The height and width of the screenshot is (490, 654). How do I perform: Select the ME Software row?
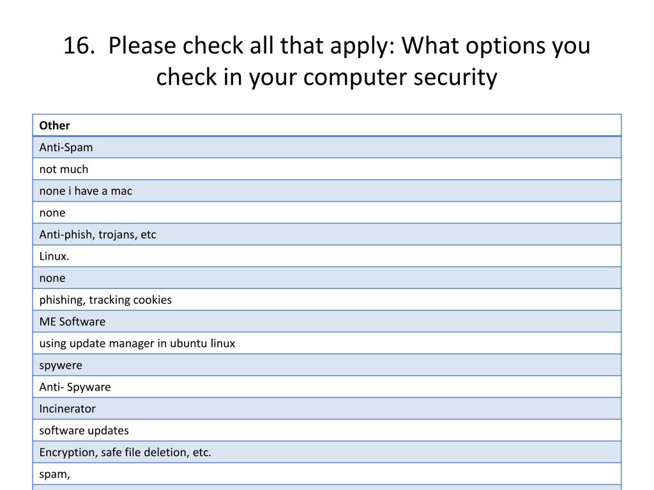[x=327, y=322]
